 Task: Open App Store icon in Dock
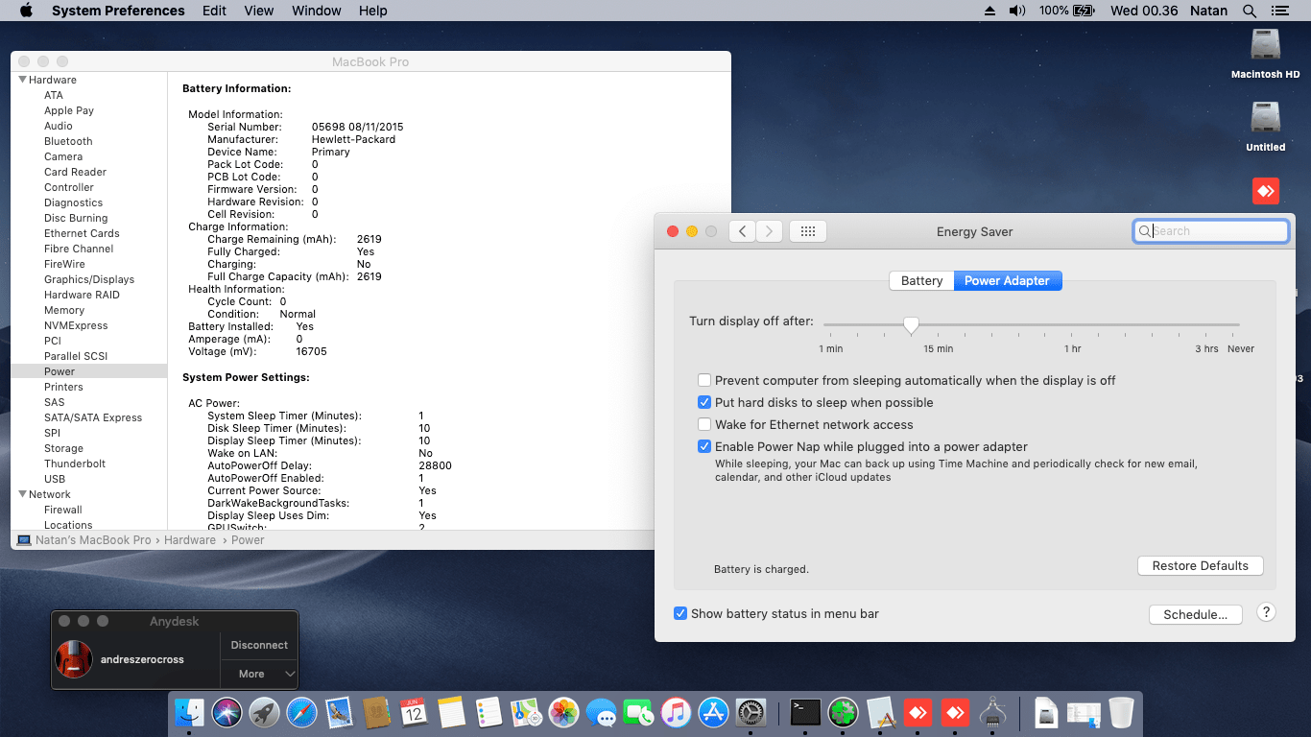click(713, 712)
